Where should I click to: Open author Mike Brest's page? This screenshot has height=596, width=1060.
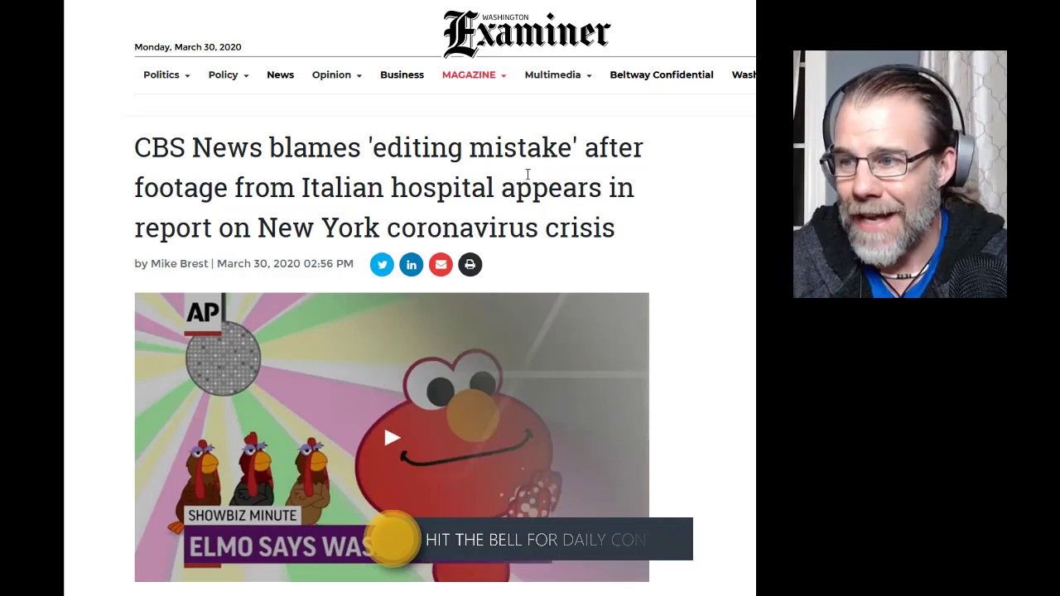pos(179,264)
